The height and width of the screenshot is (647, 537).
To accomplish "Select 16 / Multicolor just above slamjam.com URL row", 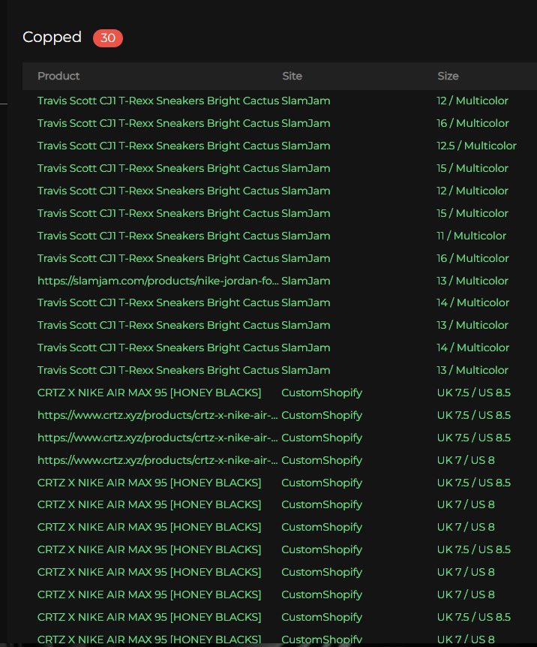I will tap(472, 258).
